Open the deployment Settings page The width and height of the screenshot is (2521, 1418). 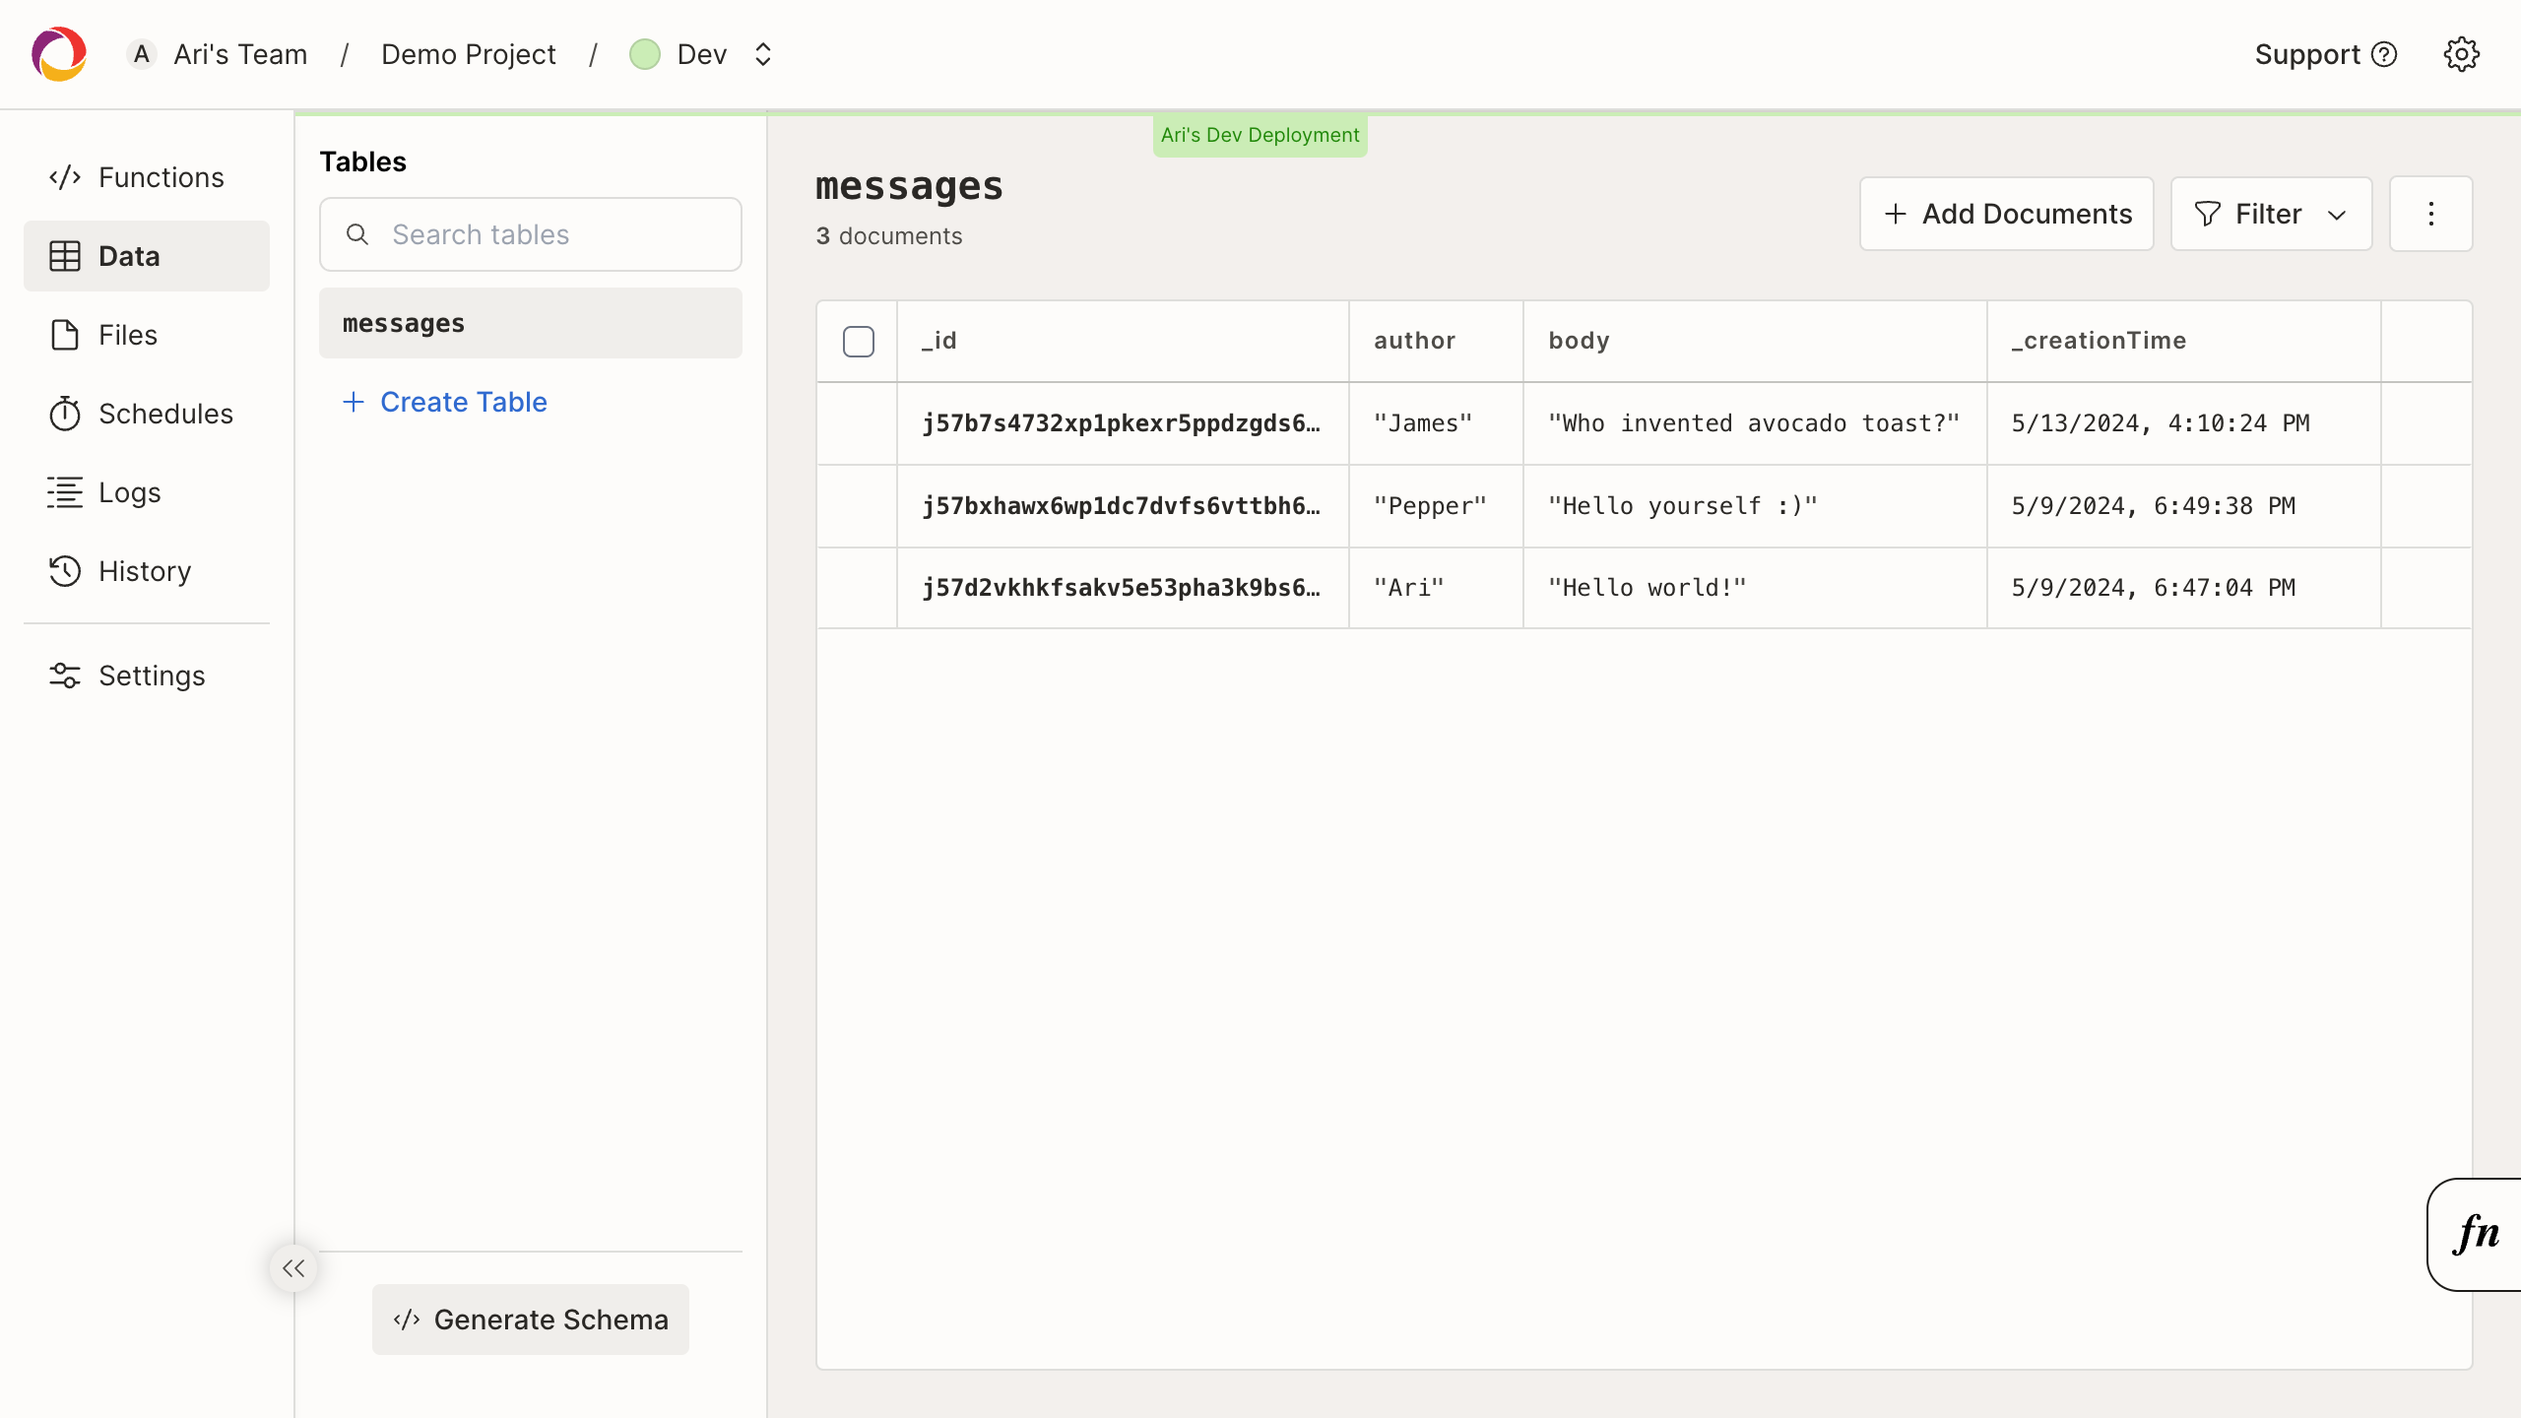pyautogui.click(x=146, y=676)
